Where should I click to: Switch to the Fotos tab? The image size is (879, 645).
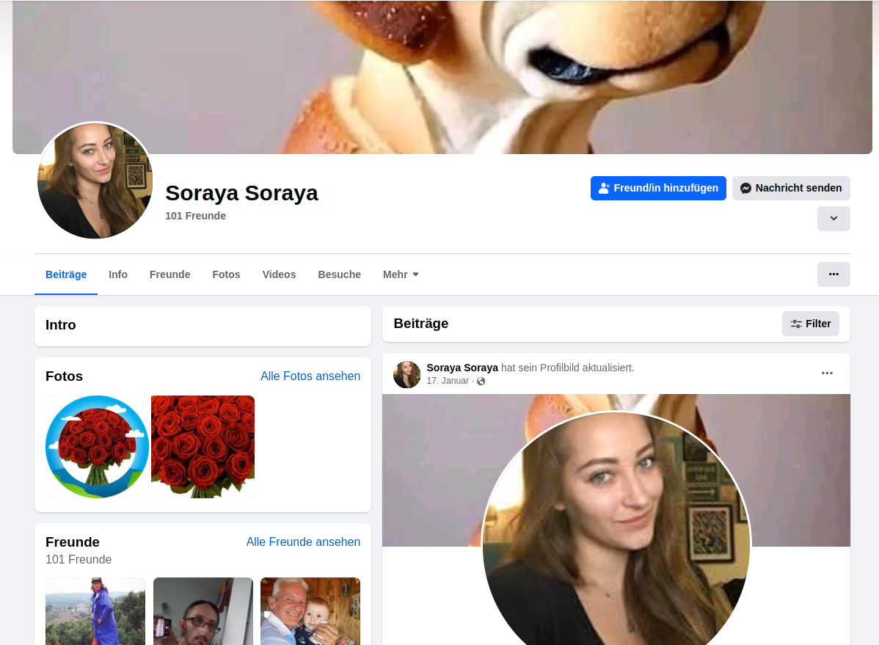[x=227, y=274]
